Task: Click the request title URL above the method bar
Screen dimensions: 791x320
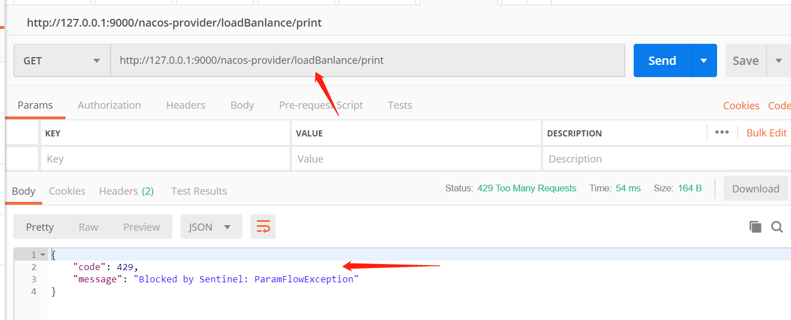Action: (175, 23)
